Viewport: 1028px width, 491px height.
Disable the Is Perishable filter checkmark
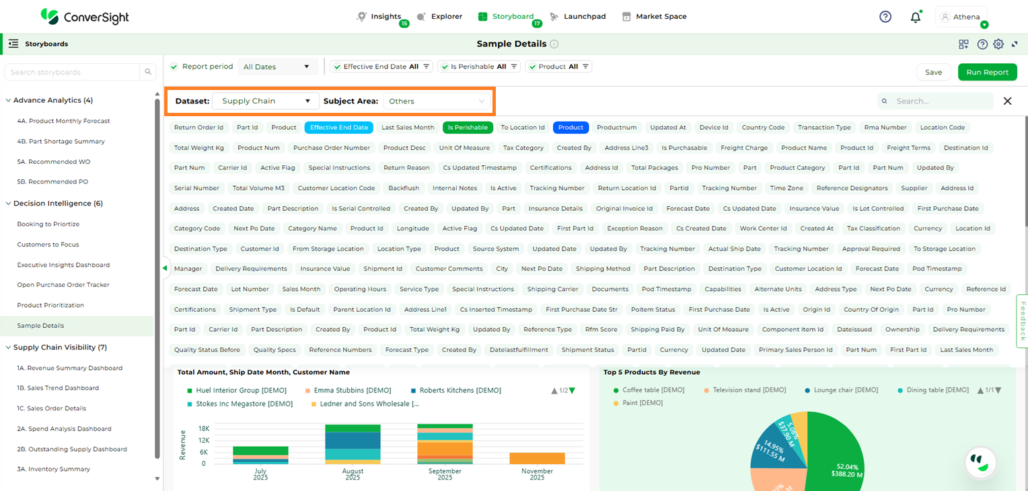point(445,66)
